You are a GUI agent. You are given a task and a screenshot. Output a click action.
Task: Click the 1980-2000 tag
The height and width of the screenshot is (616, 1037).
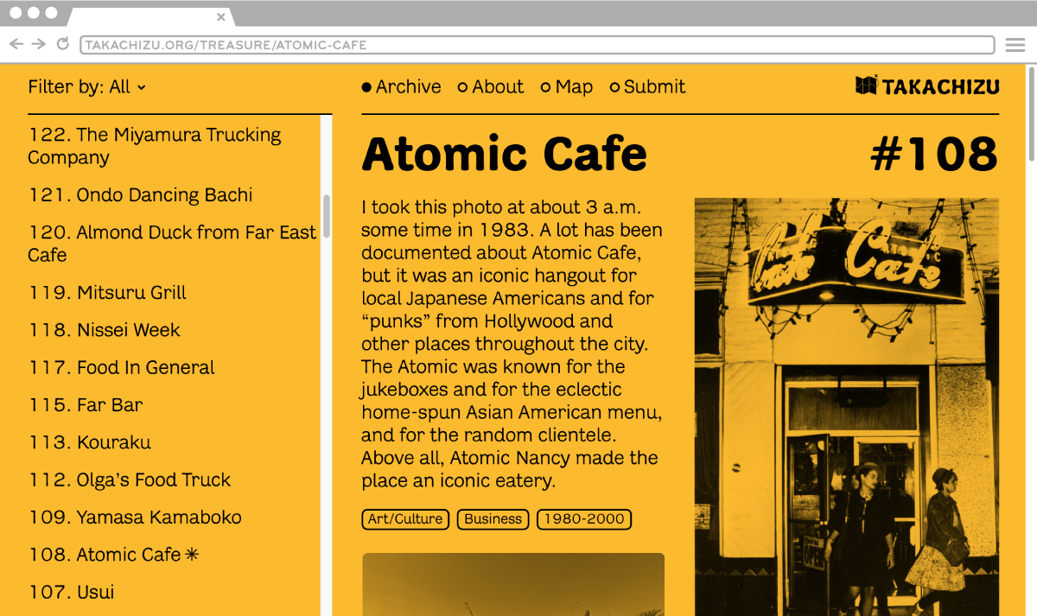tap(584, 519)
